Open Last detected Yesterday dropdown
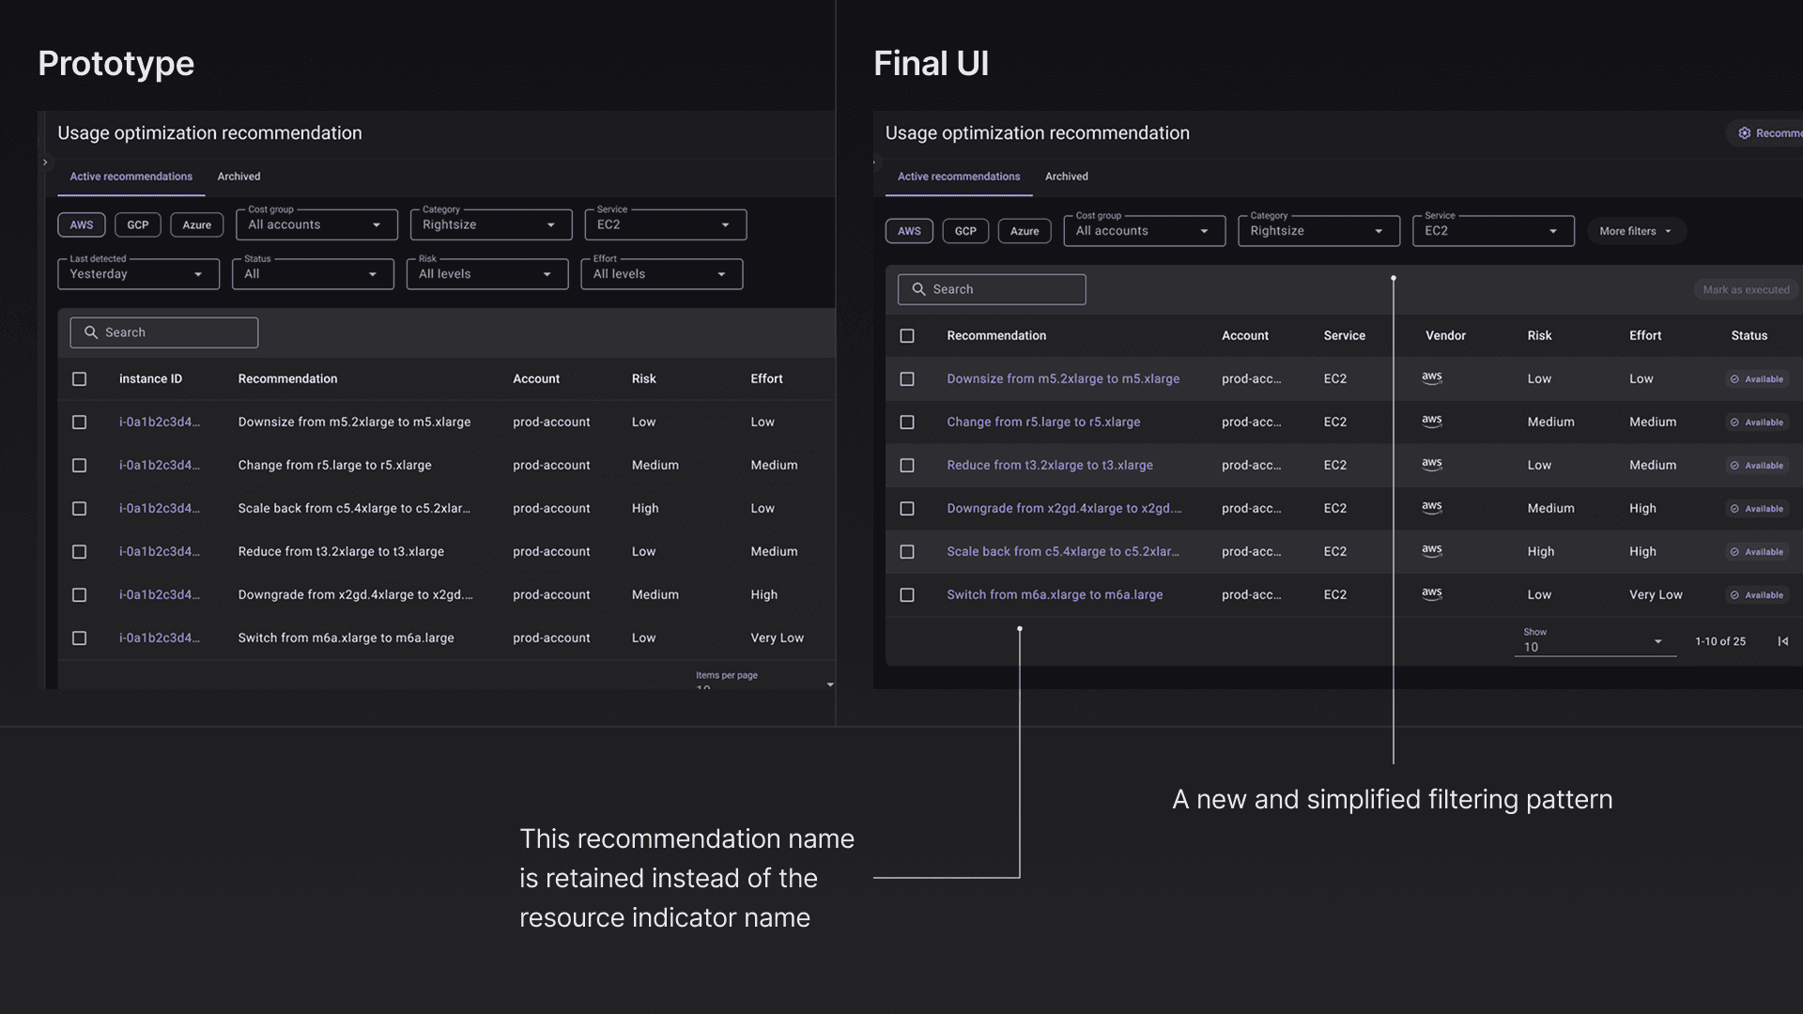The height and width of the screenshot is (1014, 1803). click(x=138, y=274)
